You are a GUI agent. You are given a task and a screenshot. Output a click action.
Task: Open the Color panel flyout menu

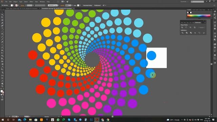(x=211, y=10)
